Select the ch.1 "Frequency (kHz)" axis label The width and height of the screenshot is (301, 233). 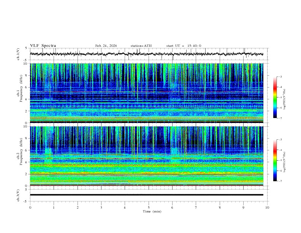pyautogui.click(x=21, y=88)
